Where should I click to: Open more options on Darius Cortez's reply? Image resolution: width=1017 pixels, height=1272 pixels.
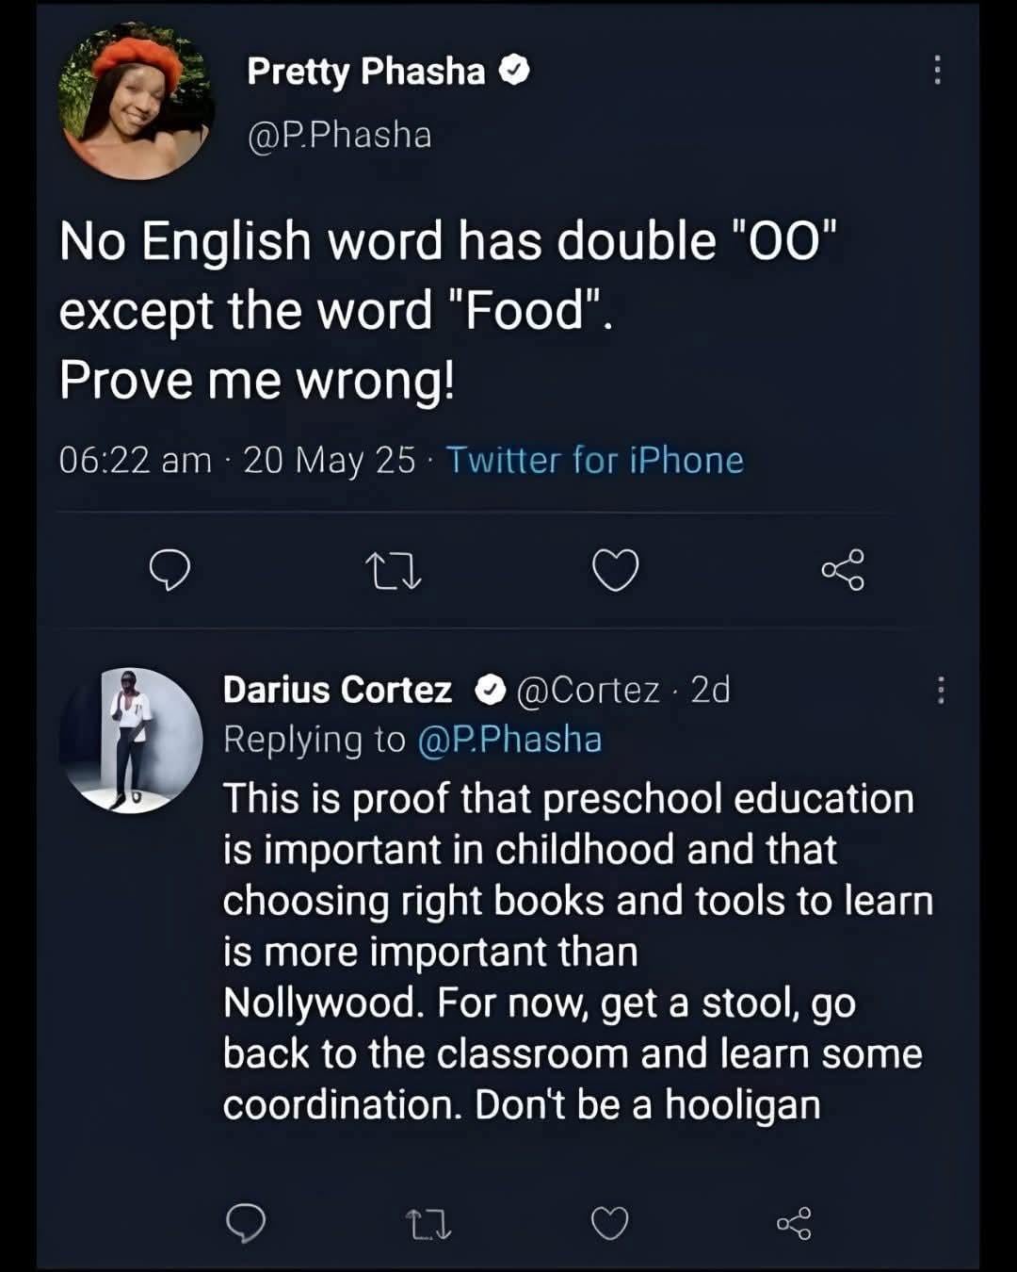click(x=940, y=691)
